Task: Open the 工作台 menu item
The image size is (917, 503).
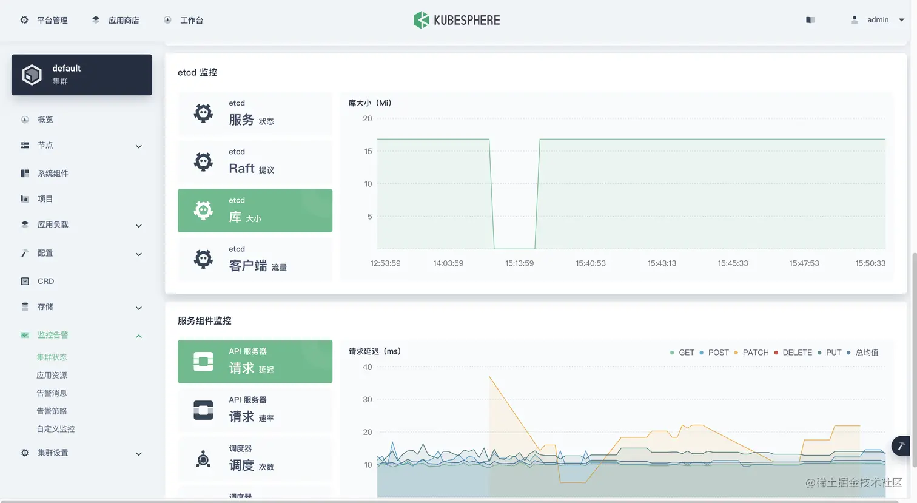Action: [192, 20]
